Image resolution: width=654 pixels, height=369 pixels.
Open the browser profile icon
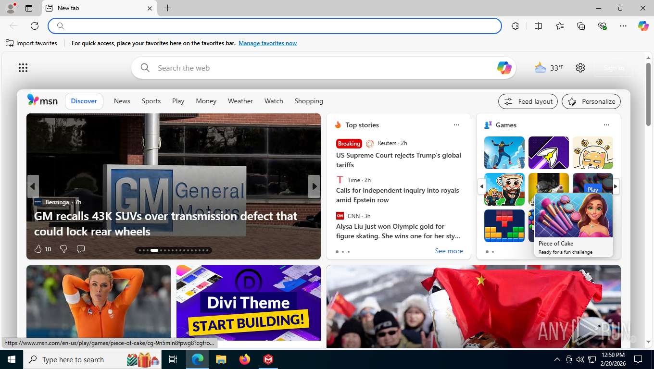[x=10, y=8]
